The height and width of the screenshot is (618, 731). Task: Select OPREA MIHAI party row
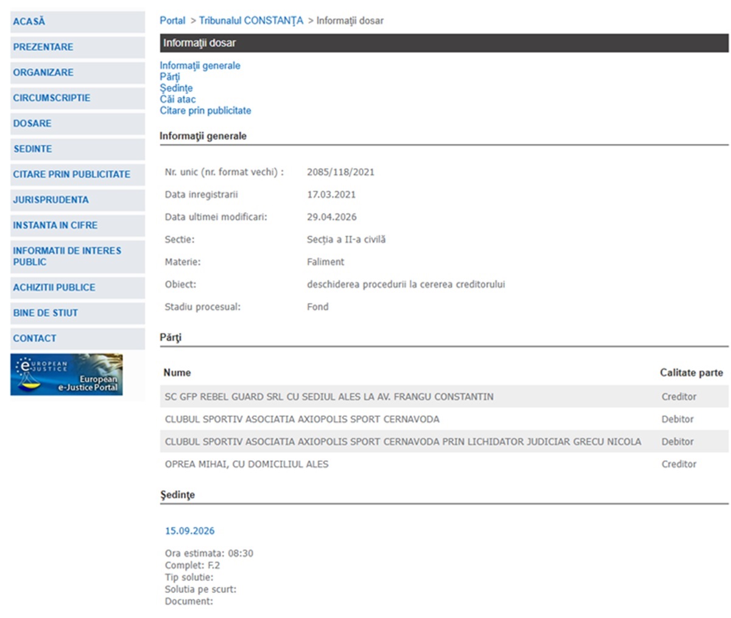(x=444, y=464)
